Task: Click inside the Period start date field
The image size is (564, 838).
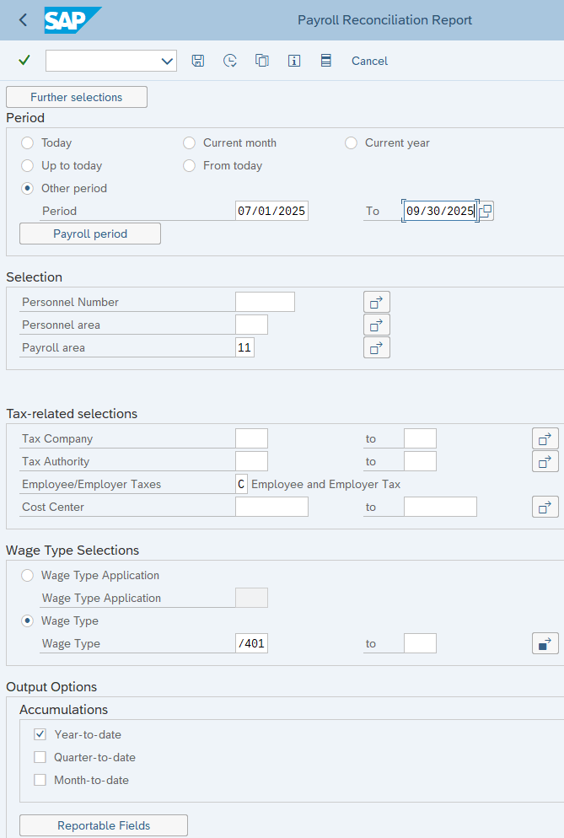Action: click(271, 211)
